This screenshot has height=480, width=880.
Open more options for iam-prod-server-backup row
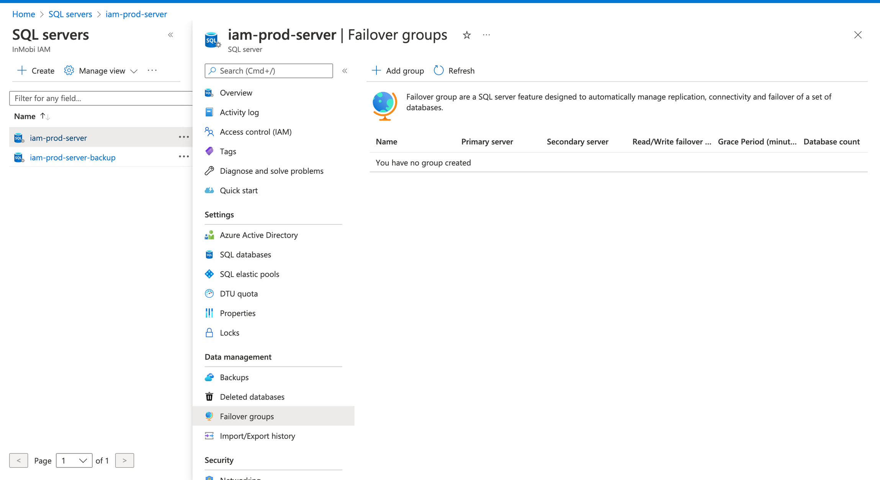184,157
